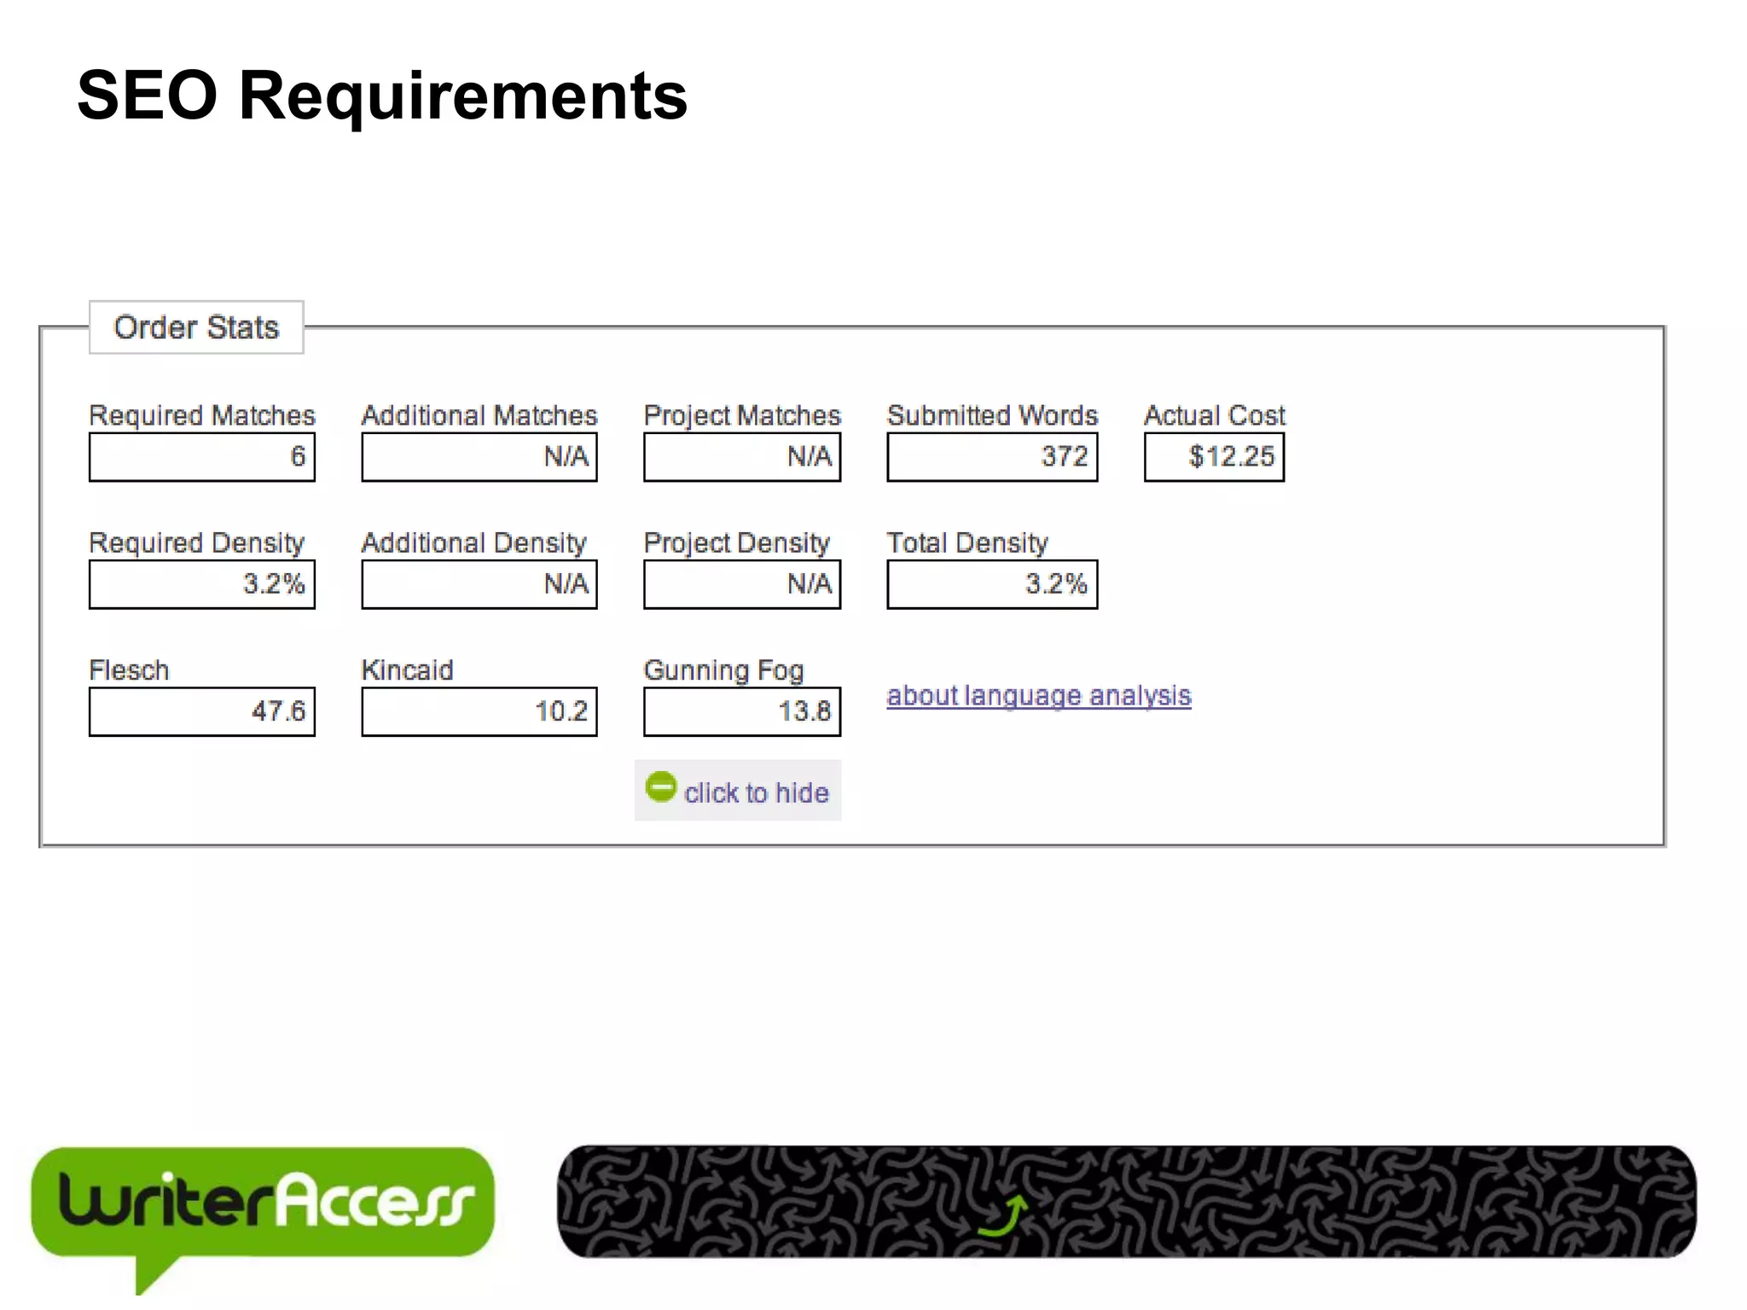1747x1310 pixels.
Task: Click the Total Density field
Action: 991,584
